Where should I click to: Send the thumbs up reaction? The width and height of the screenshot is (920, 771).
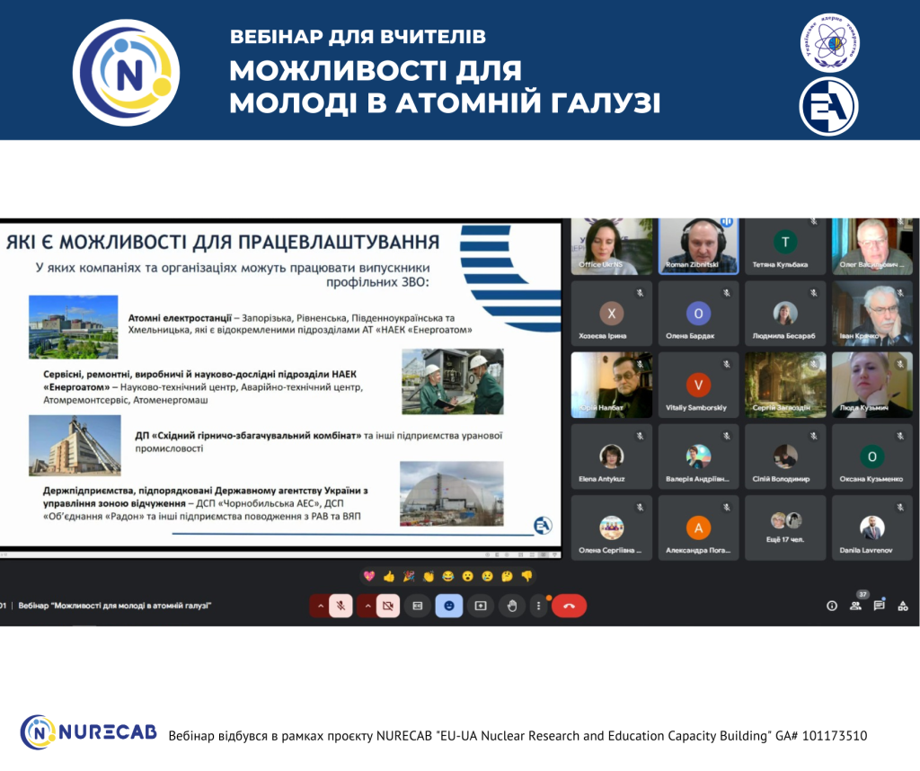389,576
